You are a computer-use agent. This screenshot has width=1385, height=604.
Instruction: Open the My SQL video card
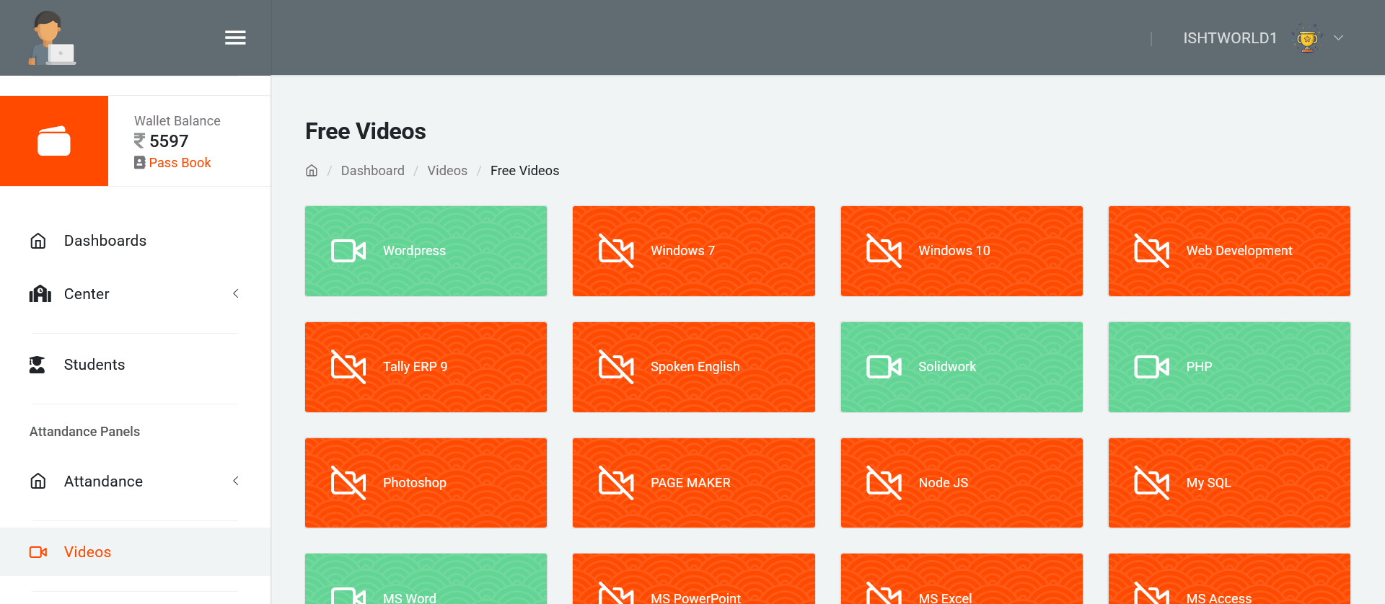1229,483
